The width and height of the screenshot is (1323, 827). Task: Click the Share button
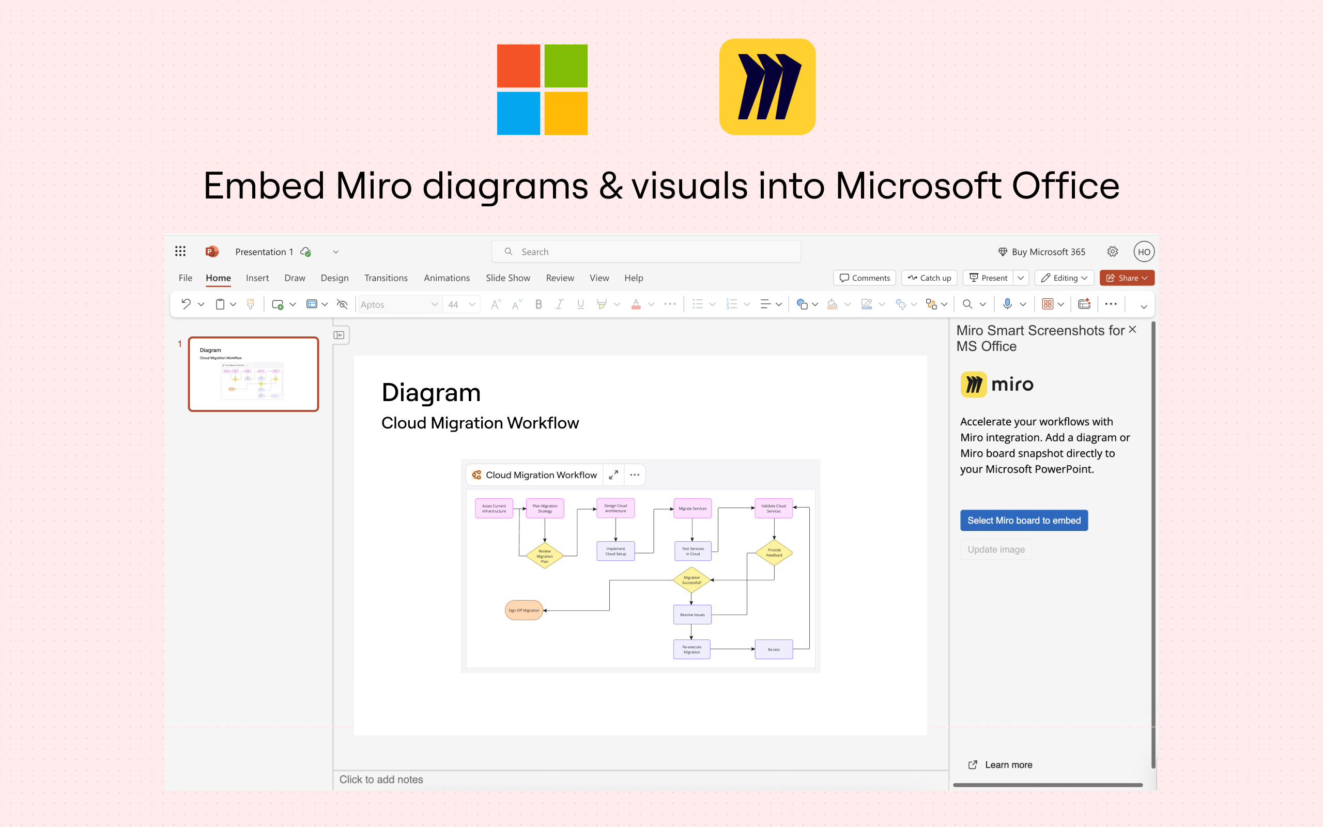[1127, 278]
